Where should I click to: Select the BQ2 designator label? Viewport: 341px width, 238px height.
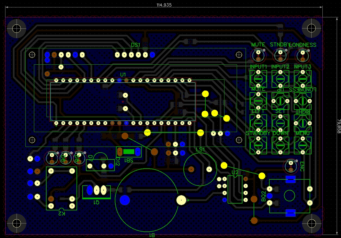pos(263,196)
